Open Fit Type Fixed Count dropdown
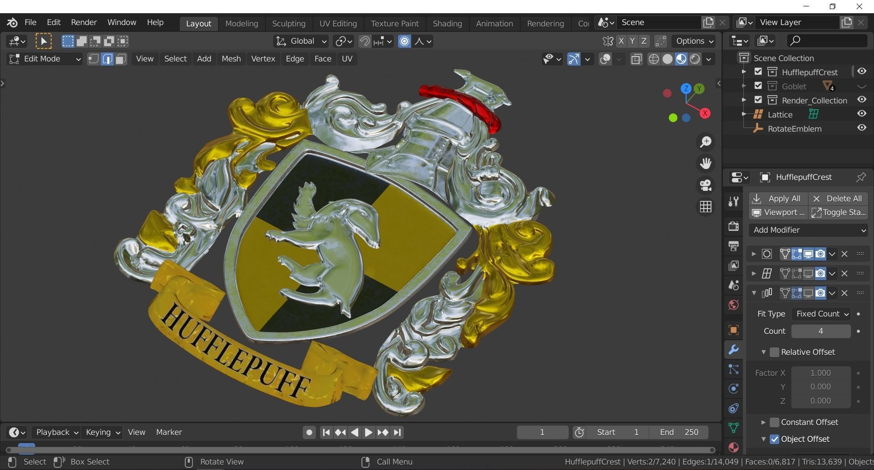Image resolution: width=874 pixels, height=470 pixels. [821, 314]
